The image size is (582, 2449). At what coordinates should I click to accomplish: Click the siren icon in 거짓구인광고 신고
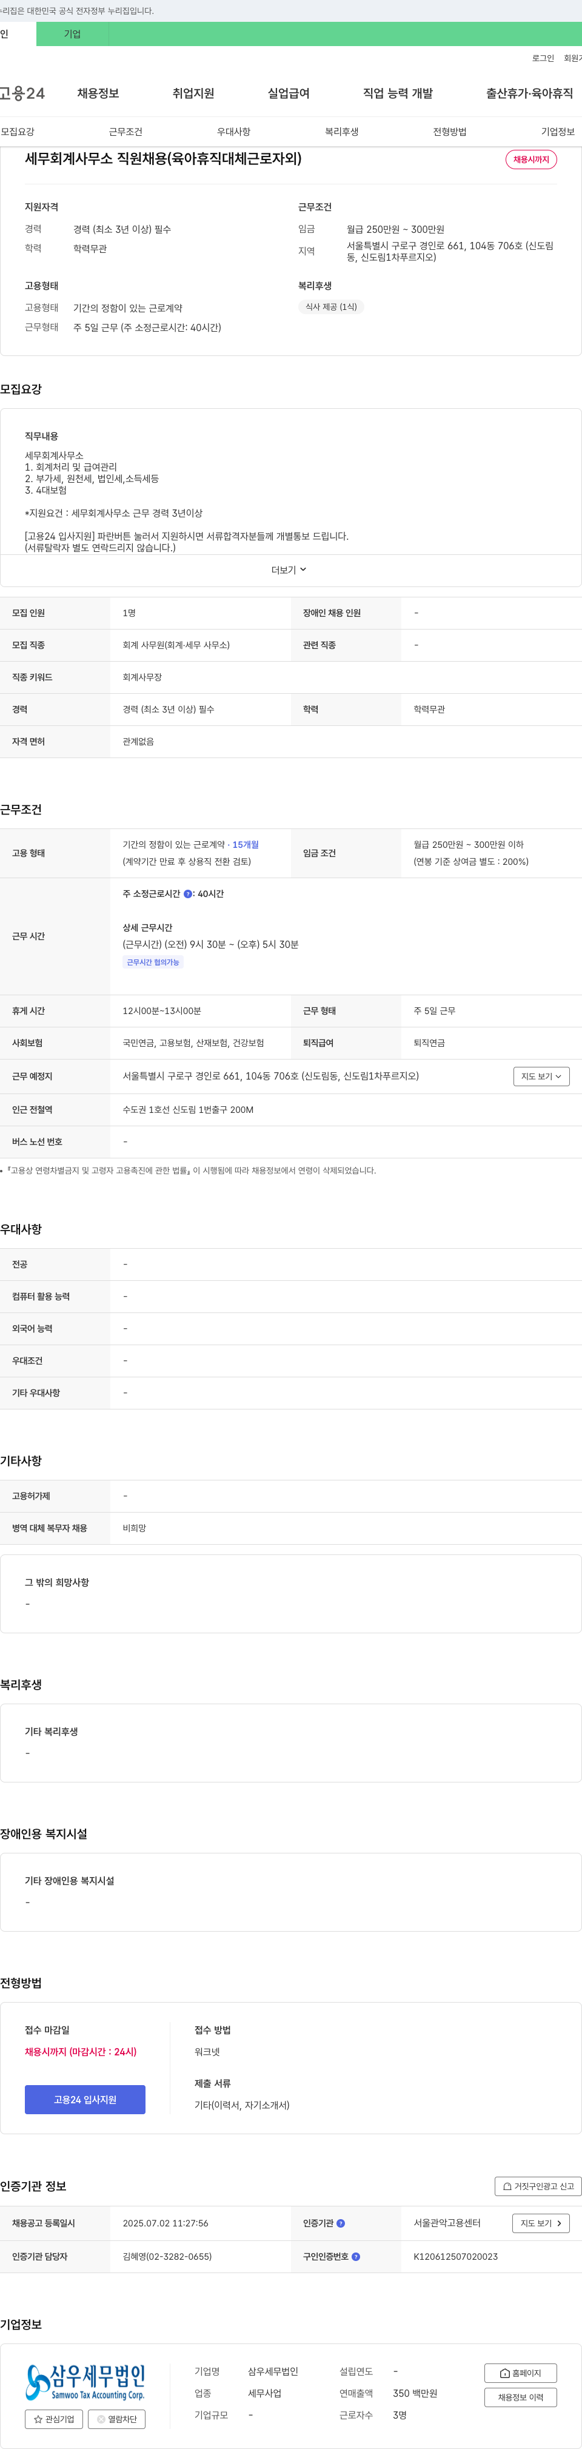[x=507, y=2186]
